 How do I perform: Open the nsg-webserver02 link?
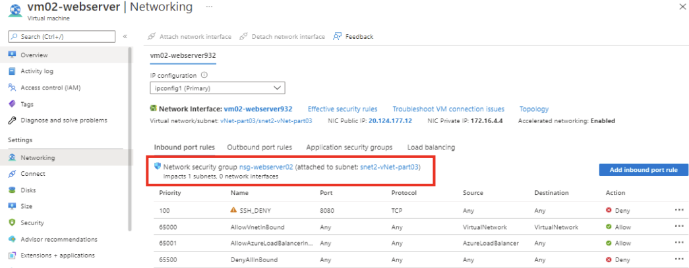(266, 167)
